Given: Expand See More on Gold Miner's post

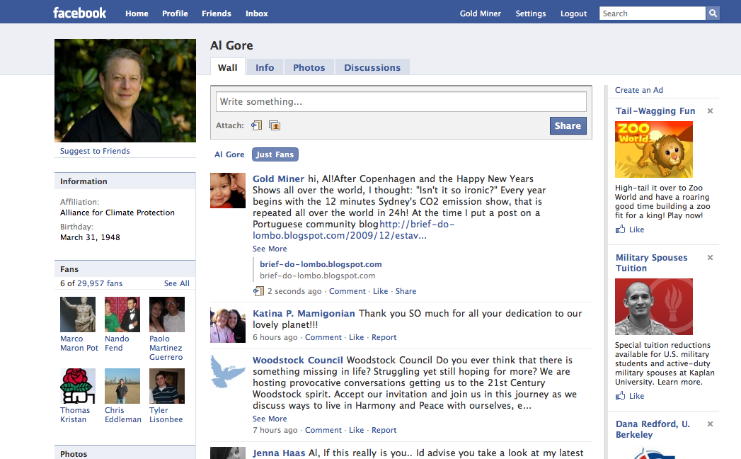Looking at the screenshot, I should tap(270, 249).
